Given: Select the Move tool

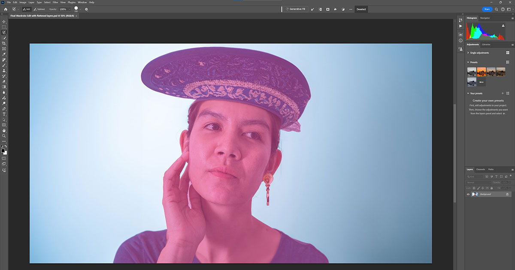Looking at the screenshot, I should tap(4, 21).
